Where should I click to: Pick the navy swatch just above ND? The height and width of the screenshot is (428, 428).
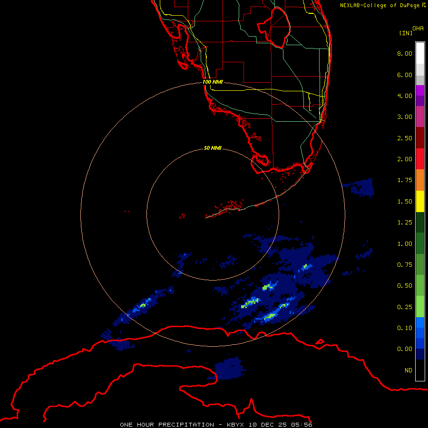420,354
